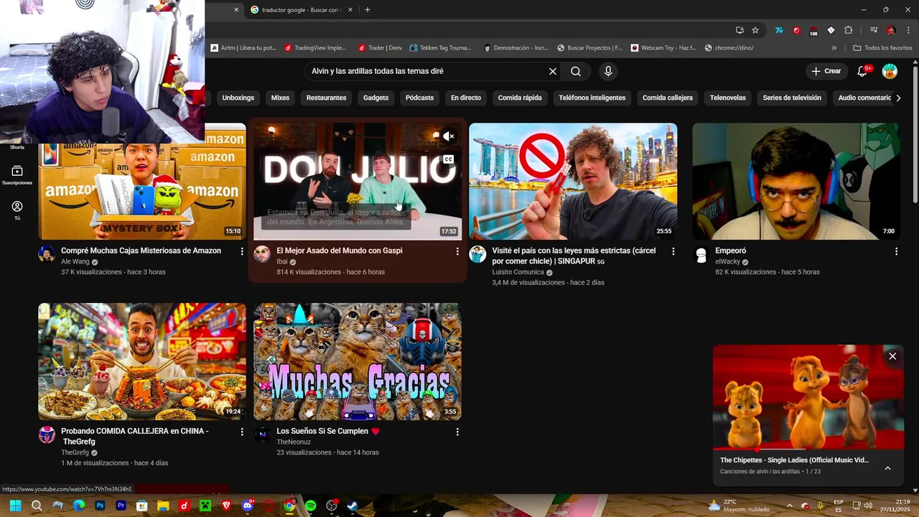Open options menu for Los Sueños video
Viewport: 919px width, 517px height.
tap(457, 432)
